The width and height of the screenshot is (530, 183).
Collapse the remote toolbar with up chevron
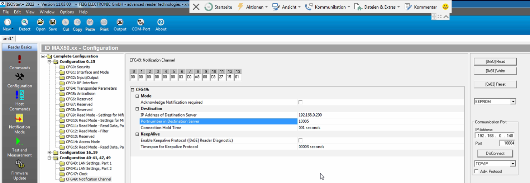(x=446, y=17)
